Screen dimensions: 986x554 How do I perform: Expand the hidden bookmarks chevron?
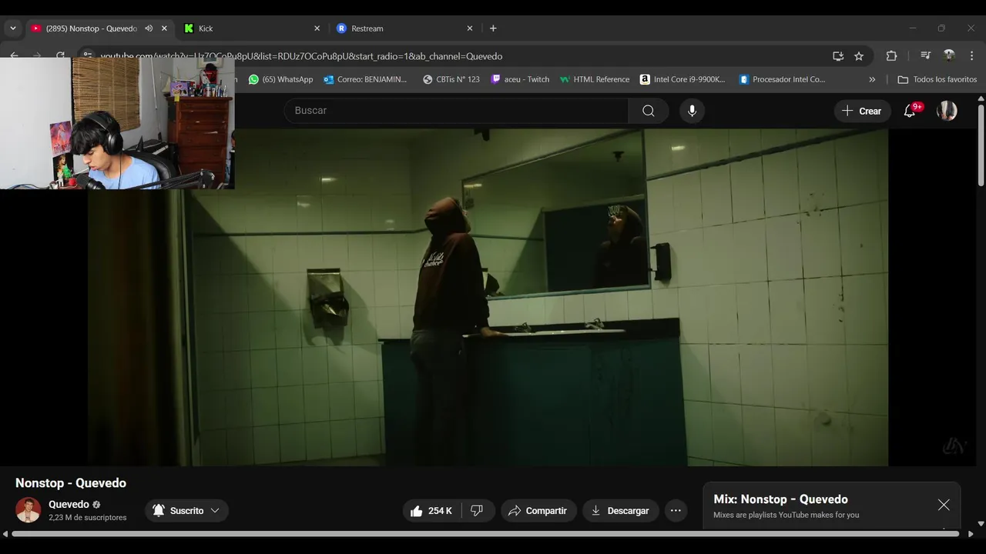point(872,79)
